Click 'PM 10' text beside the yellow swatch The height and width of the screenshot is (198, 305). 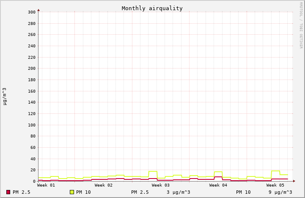click(x=83, y=192)
